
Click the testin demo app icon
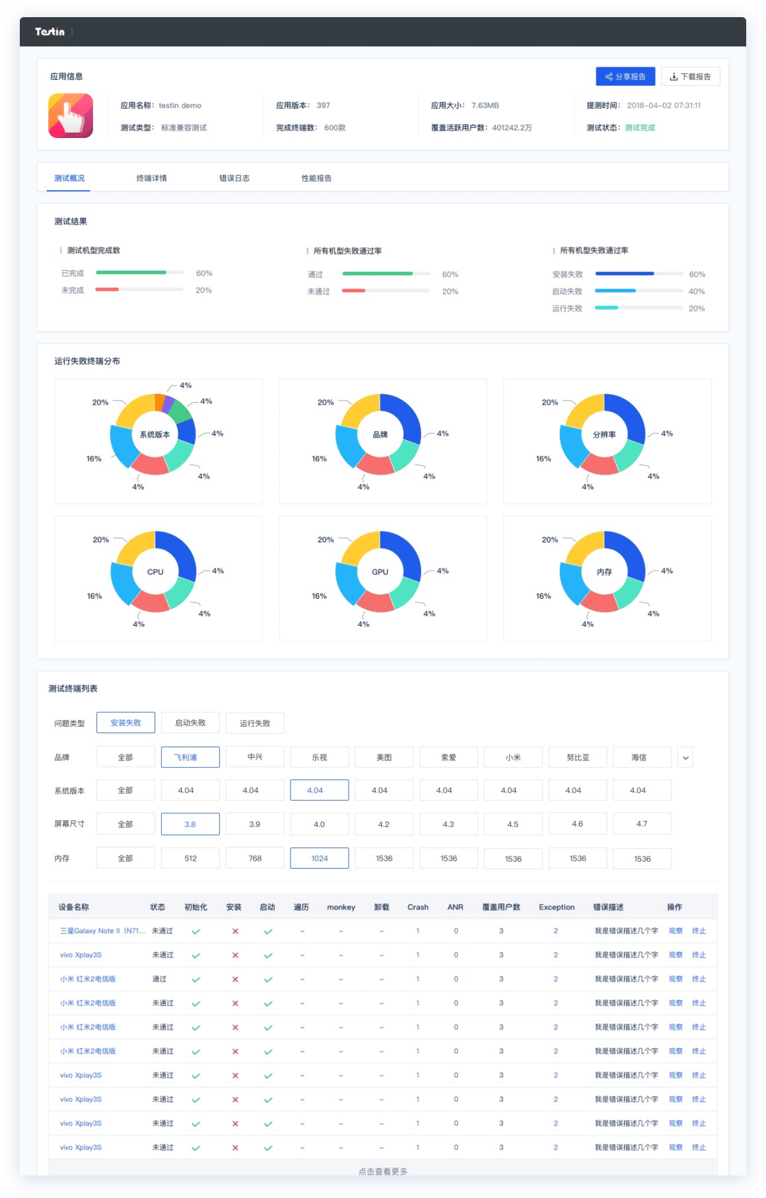71,116
